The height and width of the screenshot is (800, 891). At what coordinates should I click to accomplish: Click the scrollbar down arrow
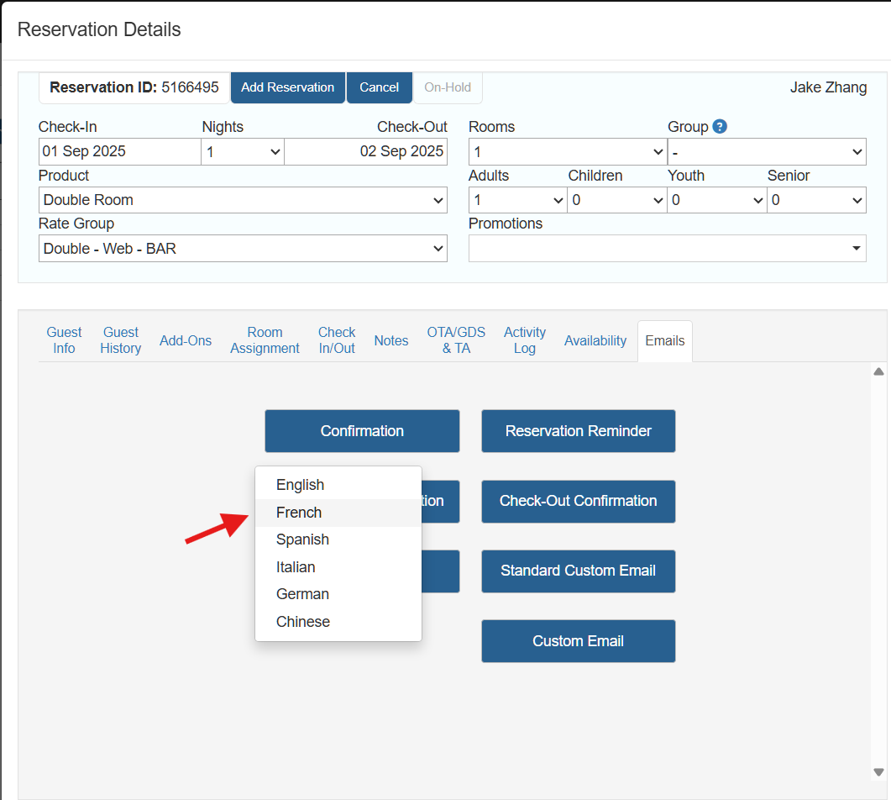(x=878, y=771)
